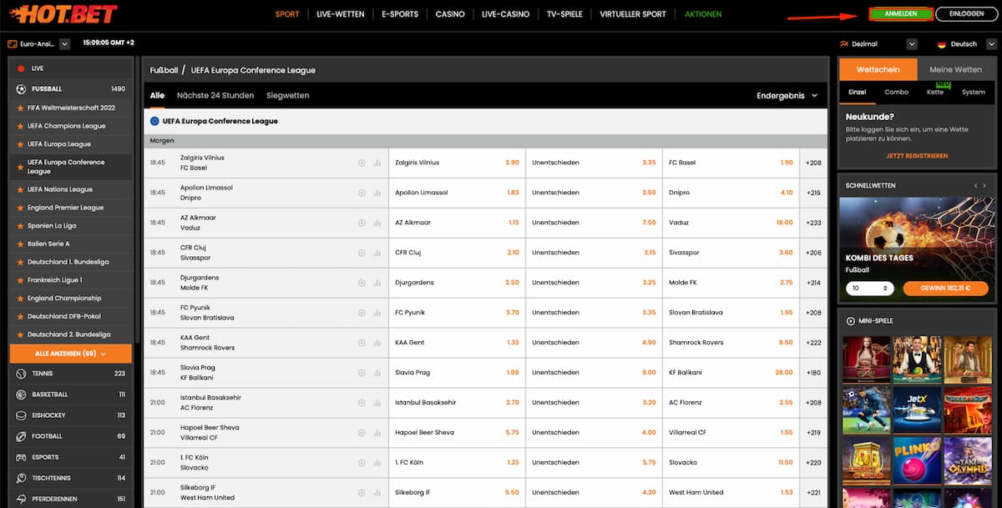The height and width of the screenshot is (508, 1002).
Task: Expand ALLE ANZEIGEN (69) leagues list
Action: 71,354
